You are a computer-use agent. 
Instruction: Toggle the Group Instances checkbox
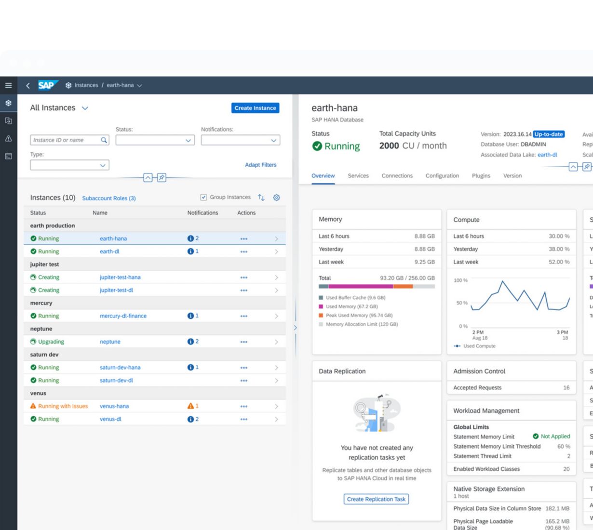pos(203,197)
